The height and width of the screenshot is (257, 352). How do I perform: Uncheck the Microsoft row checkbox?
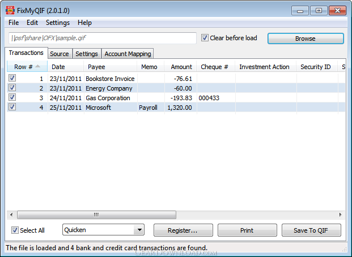pyautogui.click(x=12, y=107)
